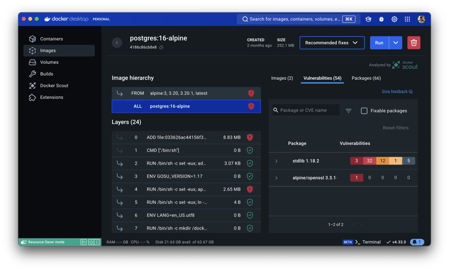Click the Package column header
Viewport: 449px width, 270px height.
[297, 143]
